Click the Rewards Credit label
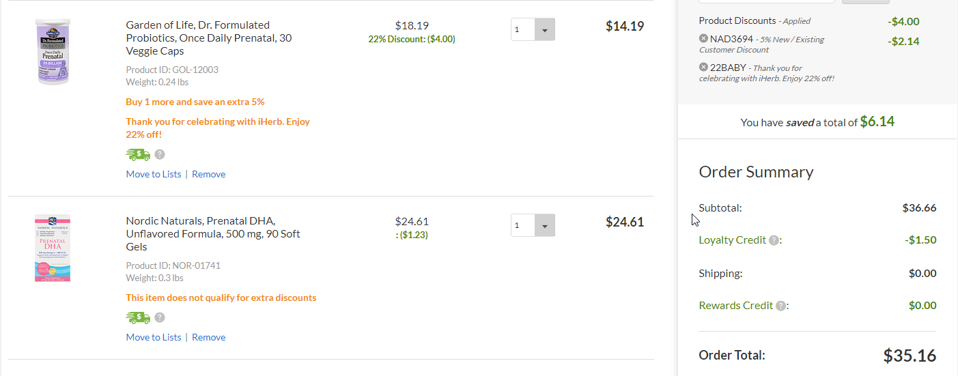This screenshot has height=376, width=958. [x=735, y=306]
